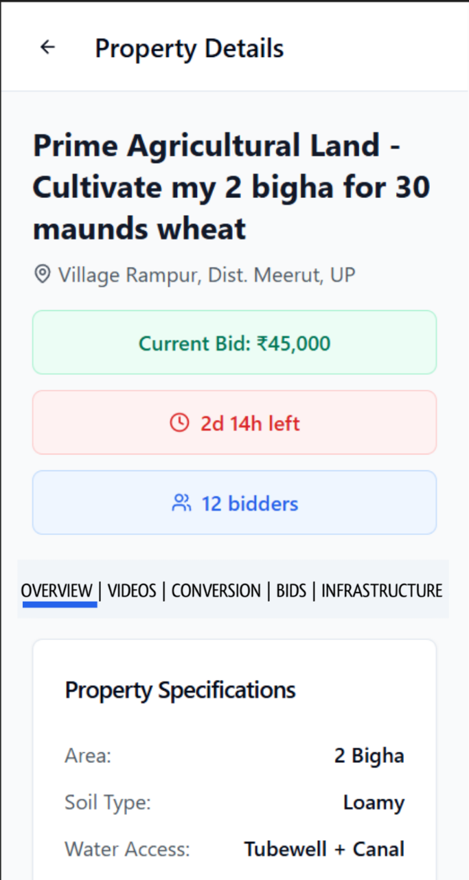Click the Loamy soil type value
The width and height of the screenshot is (469, 880).
(374, 803)
